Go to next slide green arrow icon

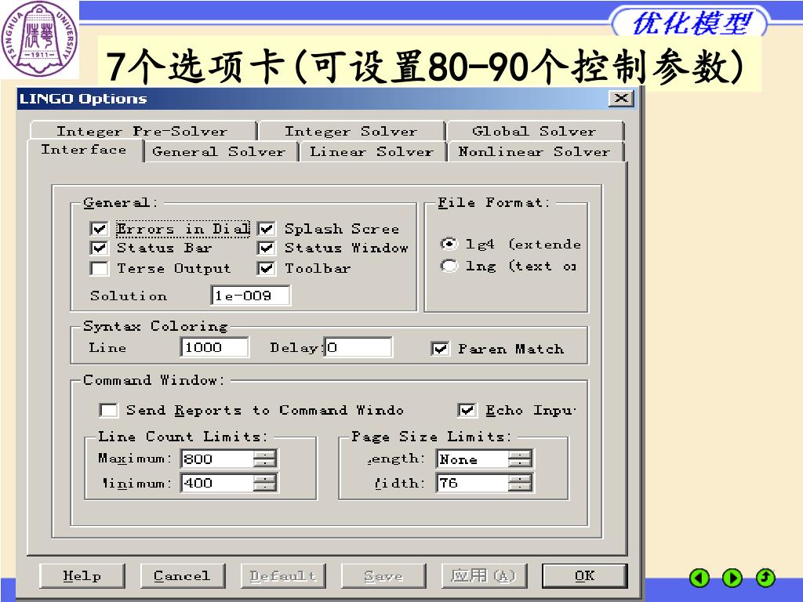(732, 578)
